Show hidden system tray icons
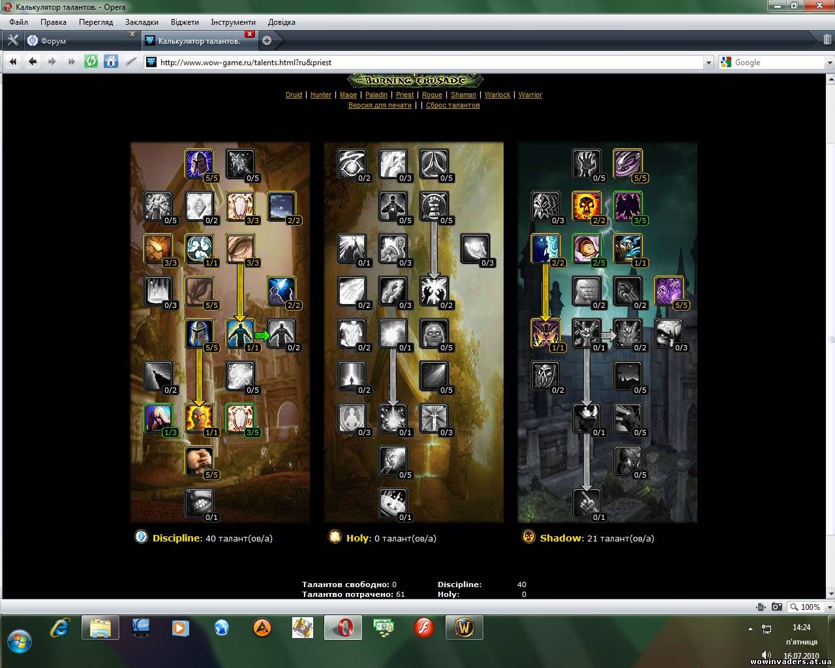The image size is (835, 668). pos(750,629)
